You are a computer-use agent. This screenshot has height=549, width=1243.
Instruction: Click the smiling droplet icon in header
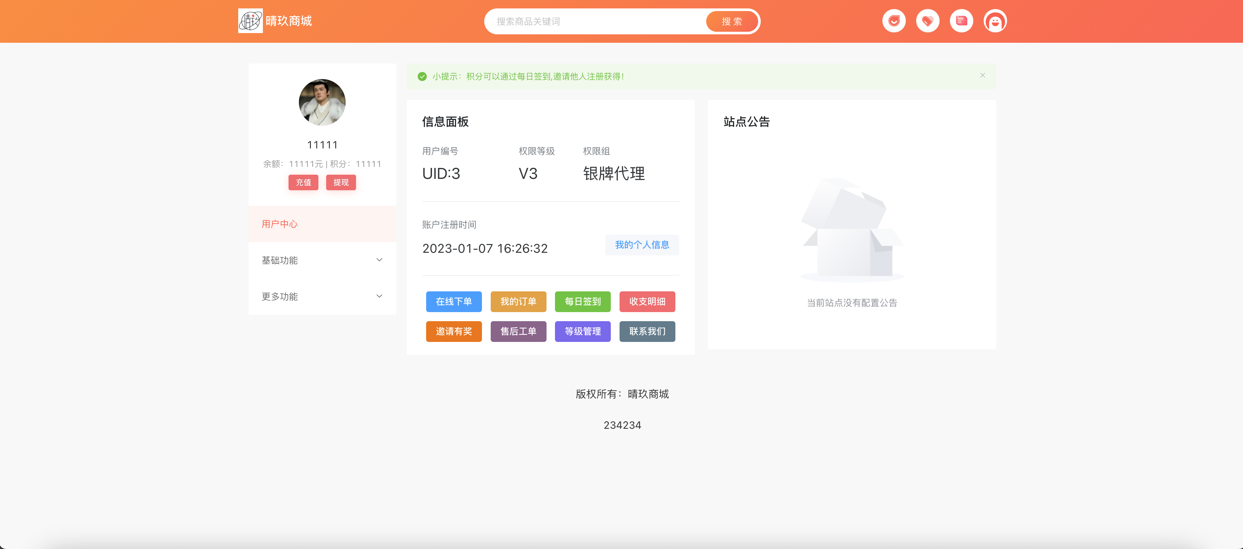point(894,21)
